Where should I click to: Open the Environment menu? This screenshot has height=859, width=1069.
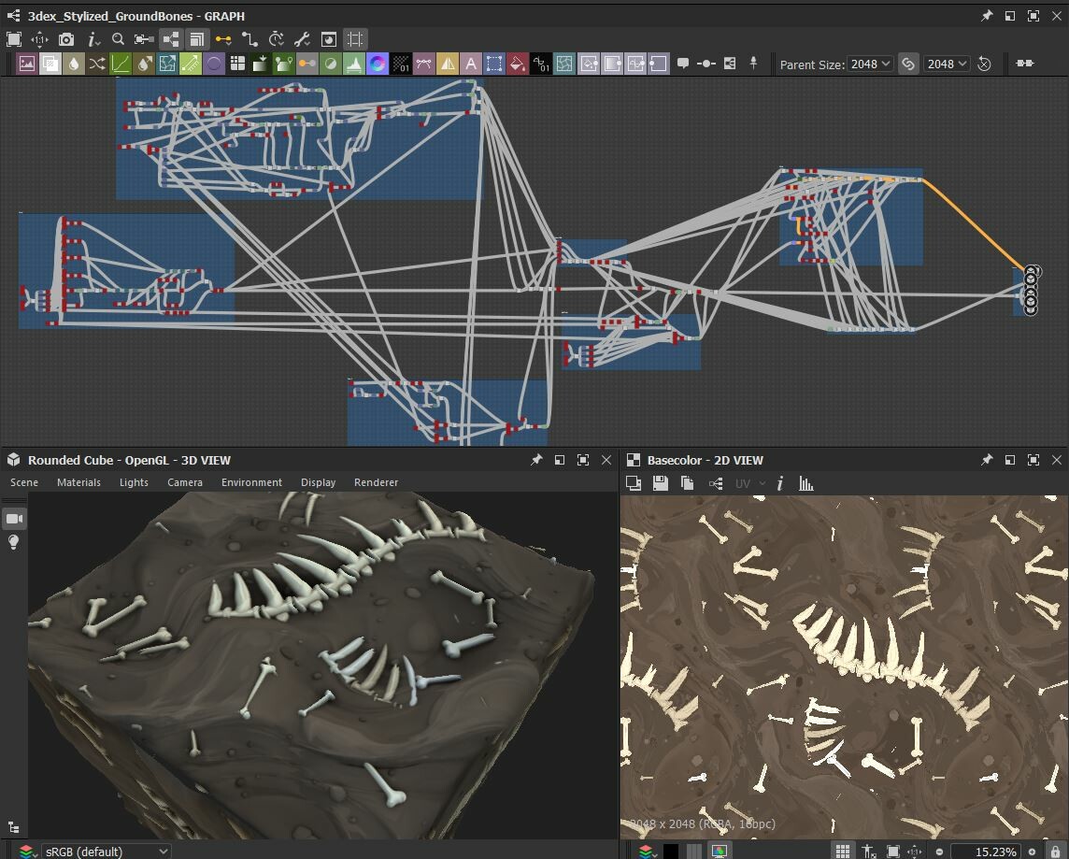pos(250,482)
